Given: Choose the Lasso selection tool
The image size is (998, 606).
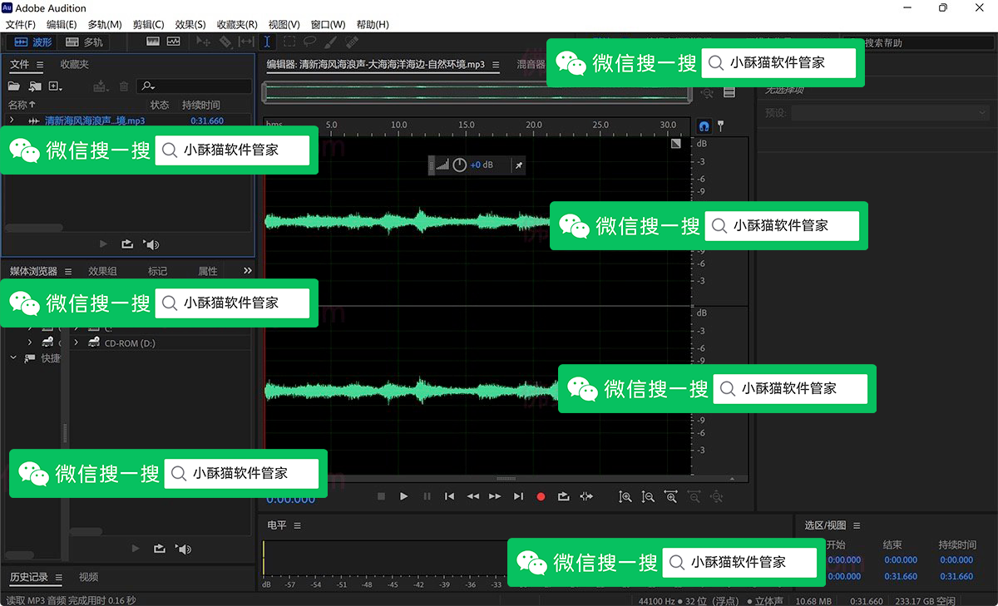Looking at the screenshot, I should 310,42.
